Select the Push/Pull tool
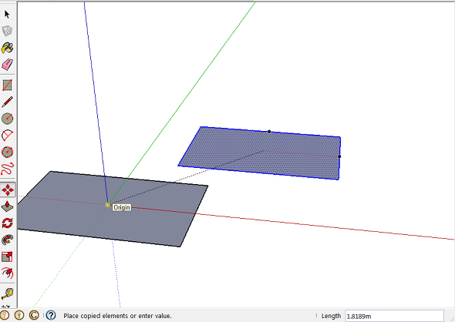The height and width of the screenshot is (322, 455). [7, 206]
